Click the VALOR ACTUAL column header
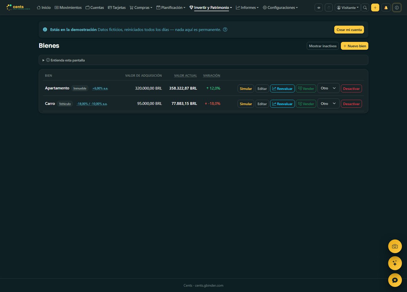Screen dimensions: 407x292 point(185,75)
